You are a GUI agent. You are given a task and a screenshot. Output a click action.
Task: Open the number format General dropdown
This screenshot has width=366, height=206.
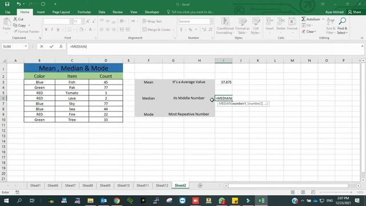(211, 21)
